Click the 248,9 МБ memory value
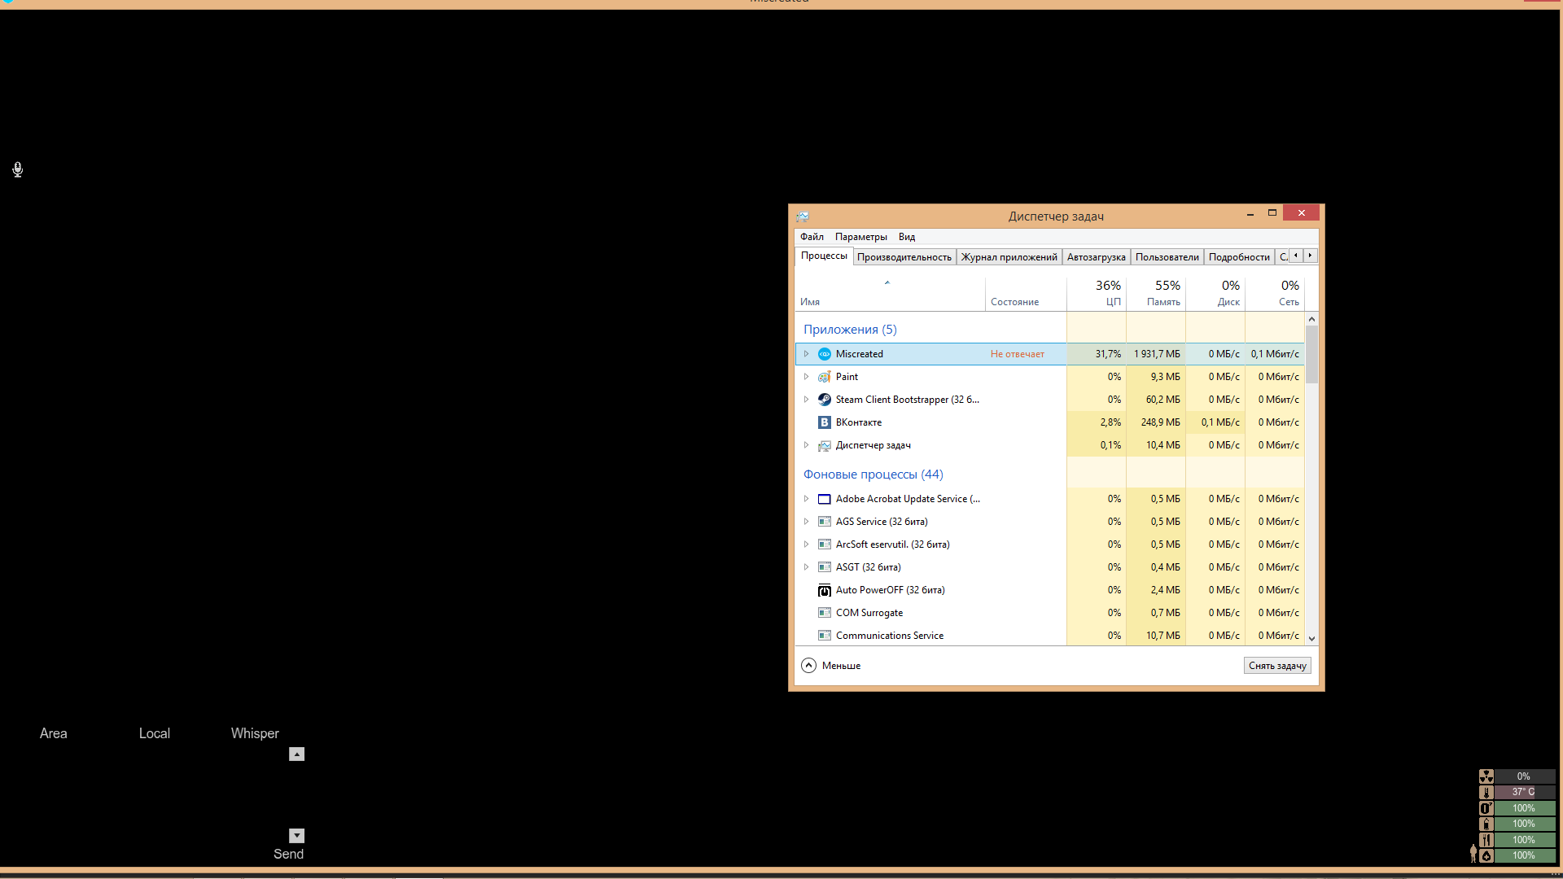 point(1160,422)
